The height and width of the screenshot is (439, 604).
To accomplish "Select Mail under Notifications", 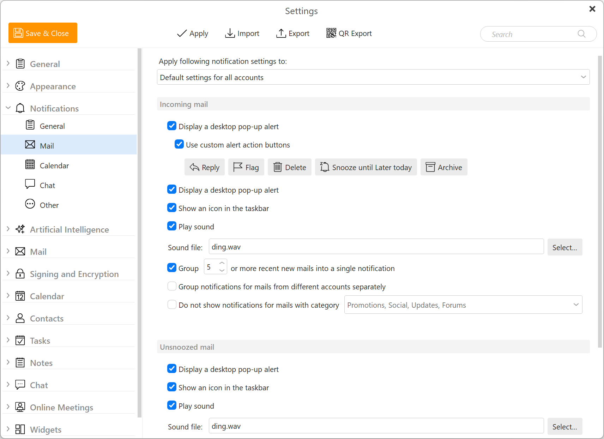I will click(x=69, y=145).
